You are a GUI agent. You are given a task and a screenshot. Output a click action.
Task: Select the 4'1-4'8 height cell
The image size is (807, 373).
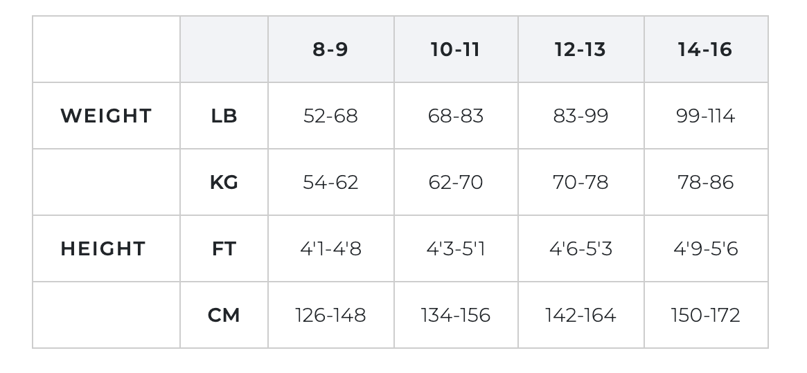[x=330, y=249]
